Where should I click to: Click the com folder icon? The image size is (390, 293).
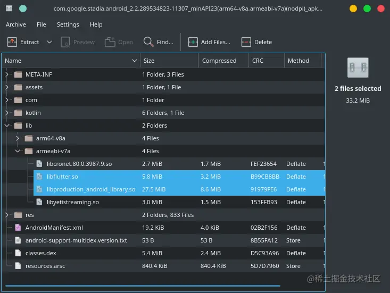18,100
